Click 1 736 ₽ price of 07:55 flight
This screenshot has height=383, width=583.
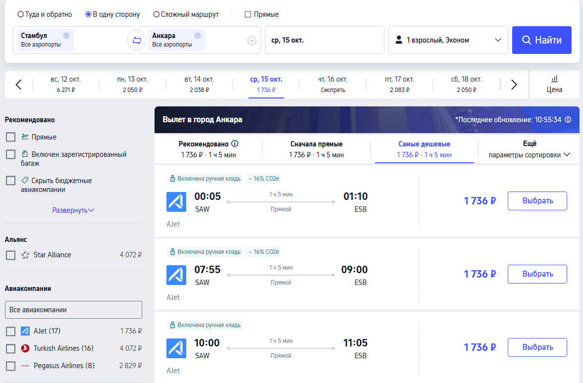click(479, 274)
